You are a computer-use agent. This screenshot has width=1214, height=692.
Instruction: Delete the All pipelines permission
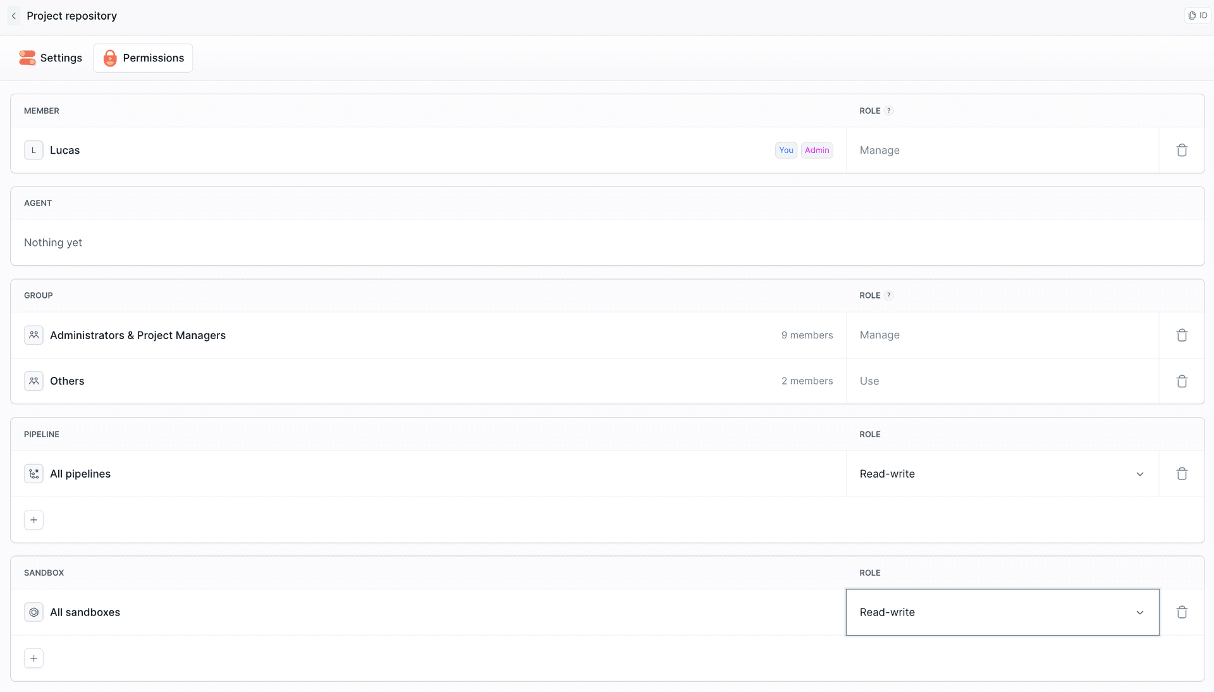pyautogui.click(x=1182, y=474)
